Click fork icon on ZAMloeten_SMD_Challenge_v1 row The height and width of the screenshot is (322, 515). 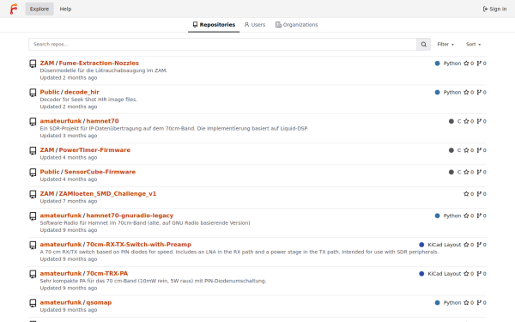pyautogui.click(x=479, y=193)
